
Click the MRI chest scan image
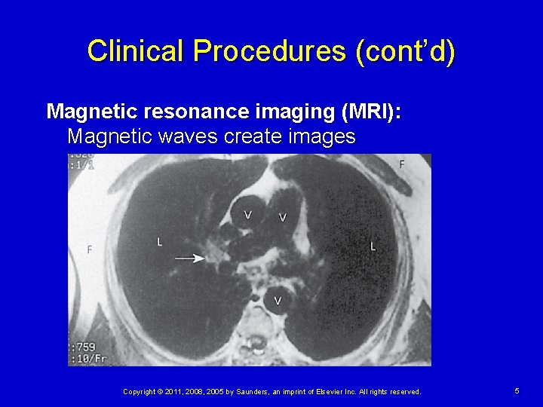250,260
